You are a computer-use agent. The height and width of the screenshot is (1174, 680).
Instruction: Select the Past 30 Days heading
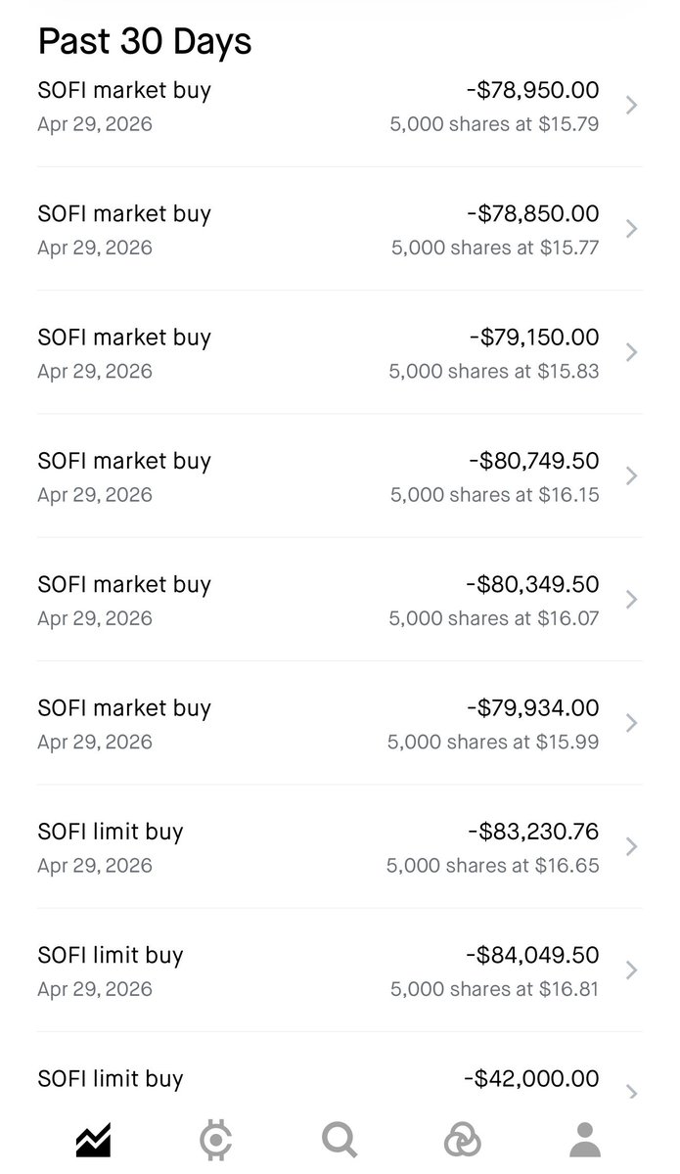coord(145,41)
